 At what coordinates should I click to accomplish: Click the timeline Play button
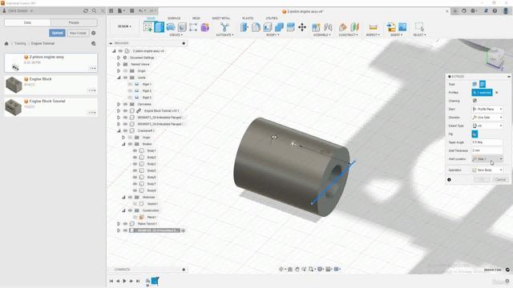click(x=124, y=281)
